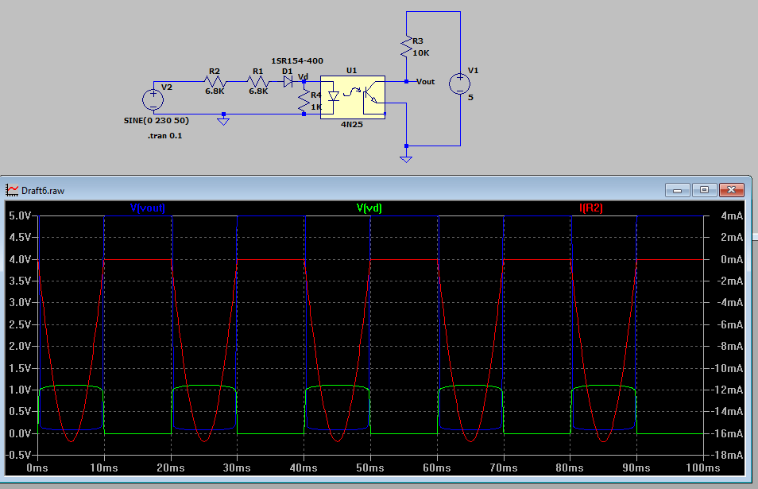Click the V(vd) trace label
758x489 pixels.
click(x=369, y=208)
